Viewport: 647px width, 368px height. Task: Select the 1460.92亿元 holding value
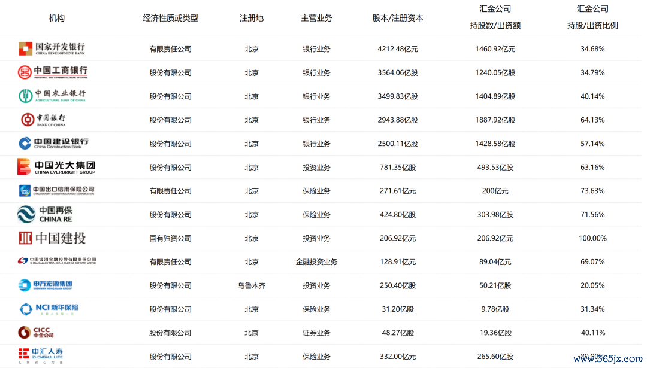pos(495,49)
